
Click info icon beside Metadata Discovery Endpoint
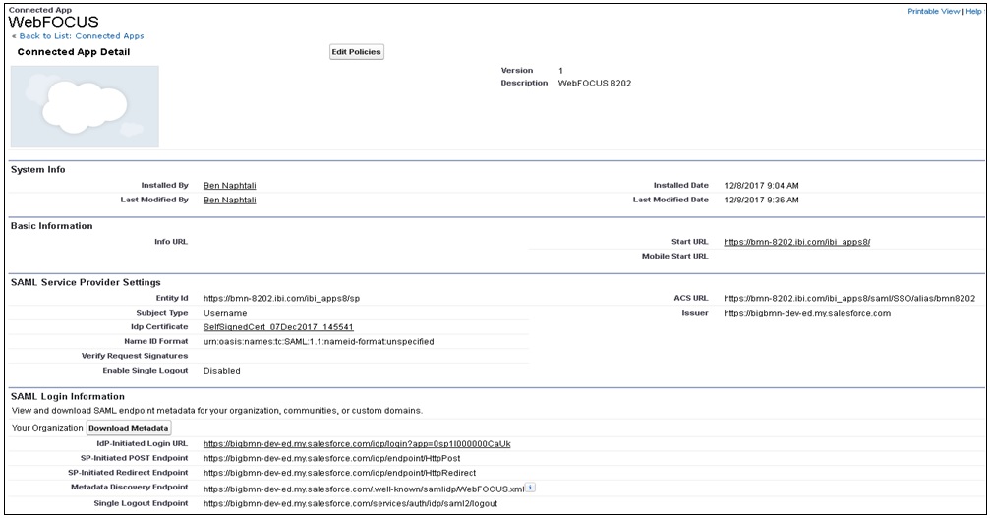(x=530, y=488)
